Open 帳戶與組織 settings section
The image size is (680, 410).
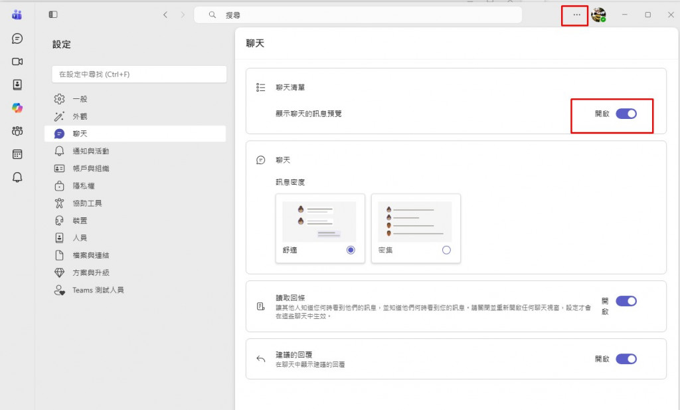point(135,168)
